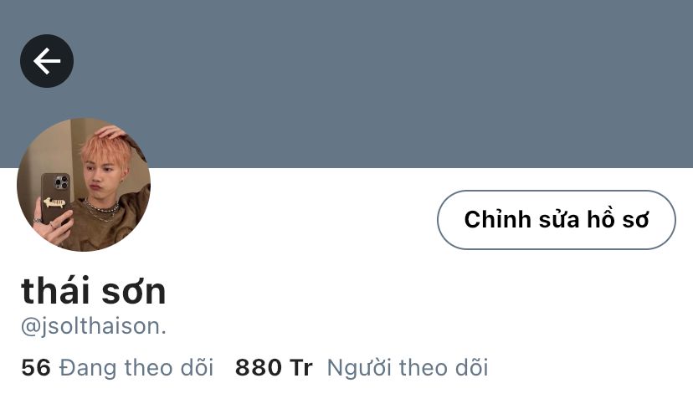Click the word "sơn" in the profile name

(134, 292)
